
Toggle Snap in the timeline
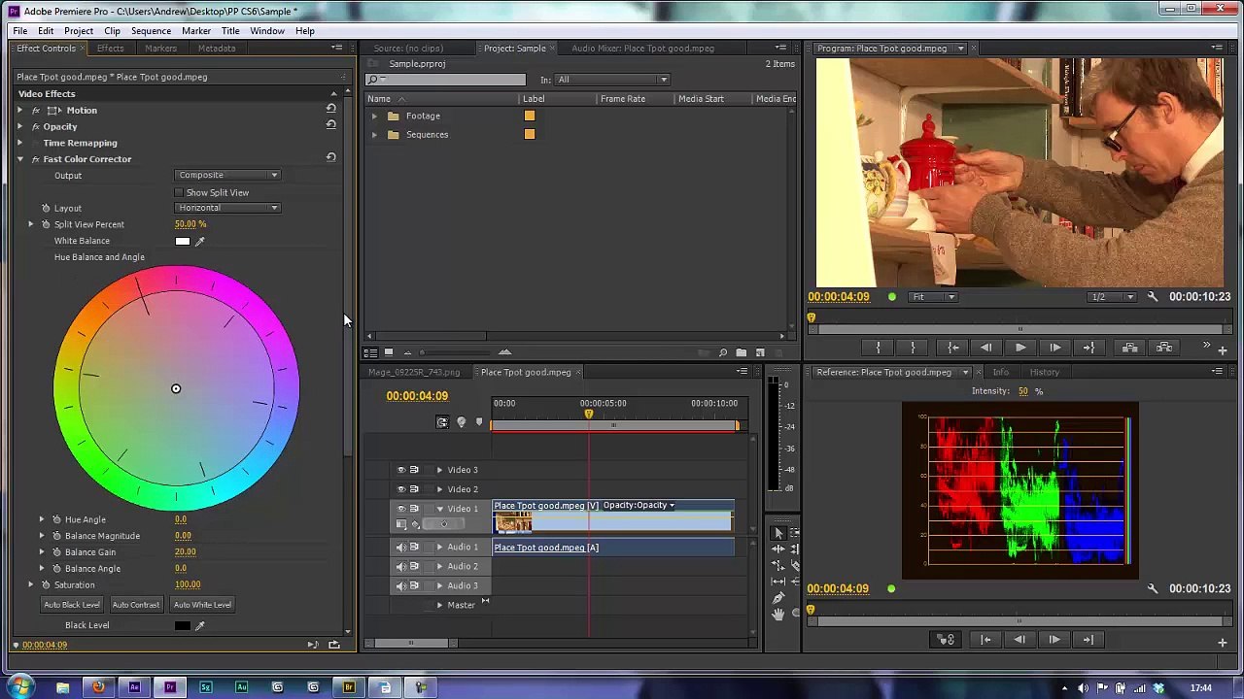click(x=442, y=422)
